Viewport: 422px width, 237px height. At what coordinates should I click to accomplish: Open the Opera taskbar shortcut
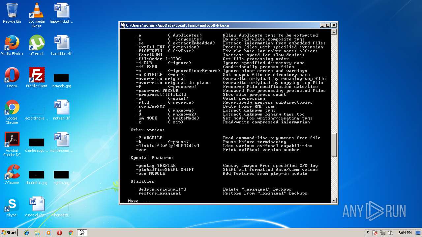(60, 233)
